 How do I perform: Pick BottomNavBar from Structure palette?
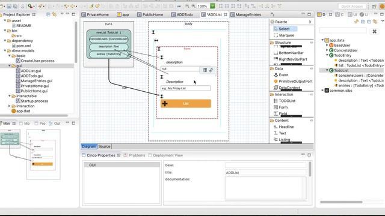pos(289,53)
